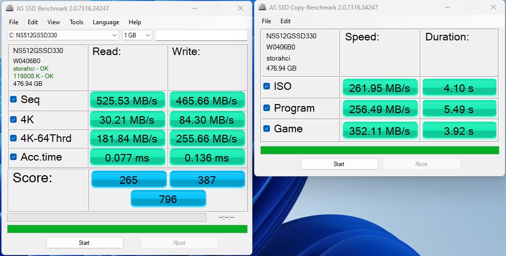Open Edit menu in AS SSD Benchmark
This screenshot has width=506, height=256.
pos(33,22)
